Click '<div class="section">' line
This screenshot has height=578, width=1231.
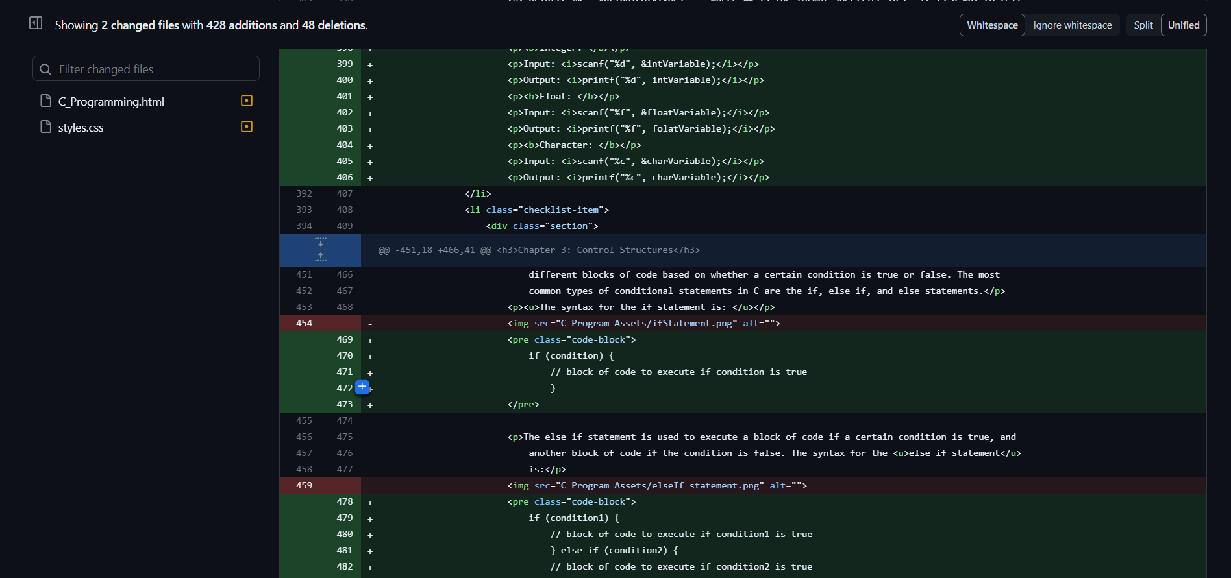542,226
